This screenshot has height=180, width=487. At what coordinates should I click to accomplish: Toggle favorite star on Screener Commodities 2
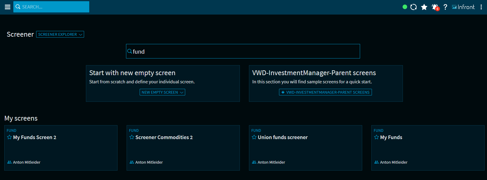pos(132,137)
